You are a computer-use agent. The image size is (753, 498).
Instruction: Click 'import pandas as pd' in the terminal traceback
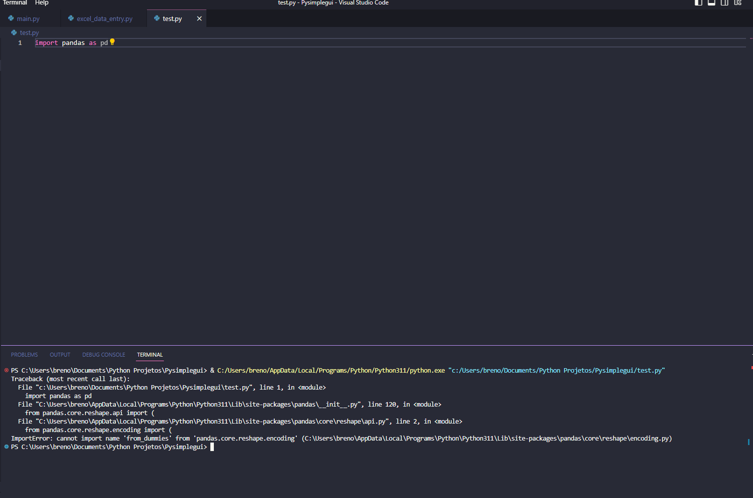[58, 396]
